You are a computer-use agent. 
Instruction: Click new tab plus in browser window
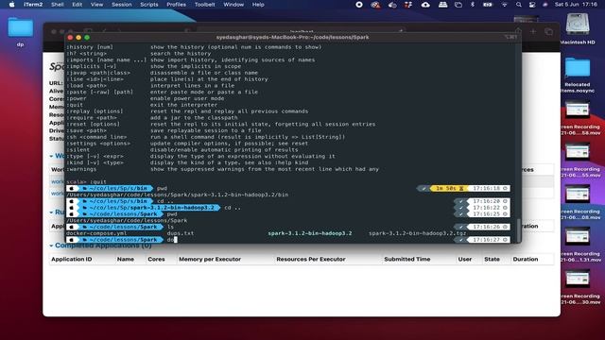533,31
